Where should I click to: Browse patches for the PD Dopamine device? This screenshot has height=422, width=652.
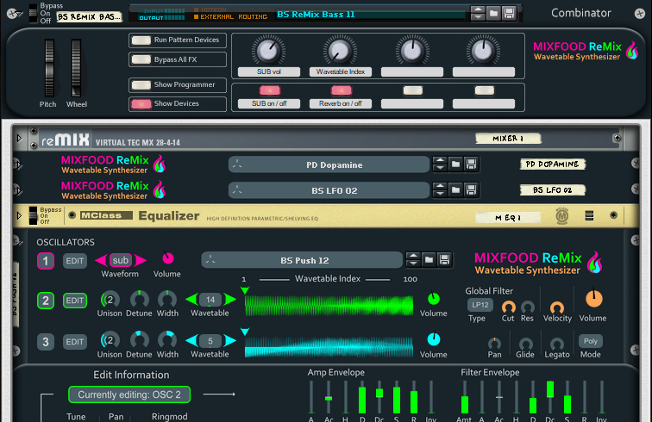click(x=455, y=164)
